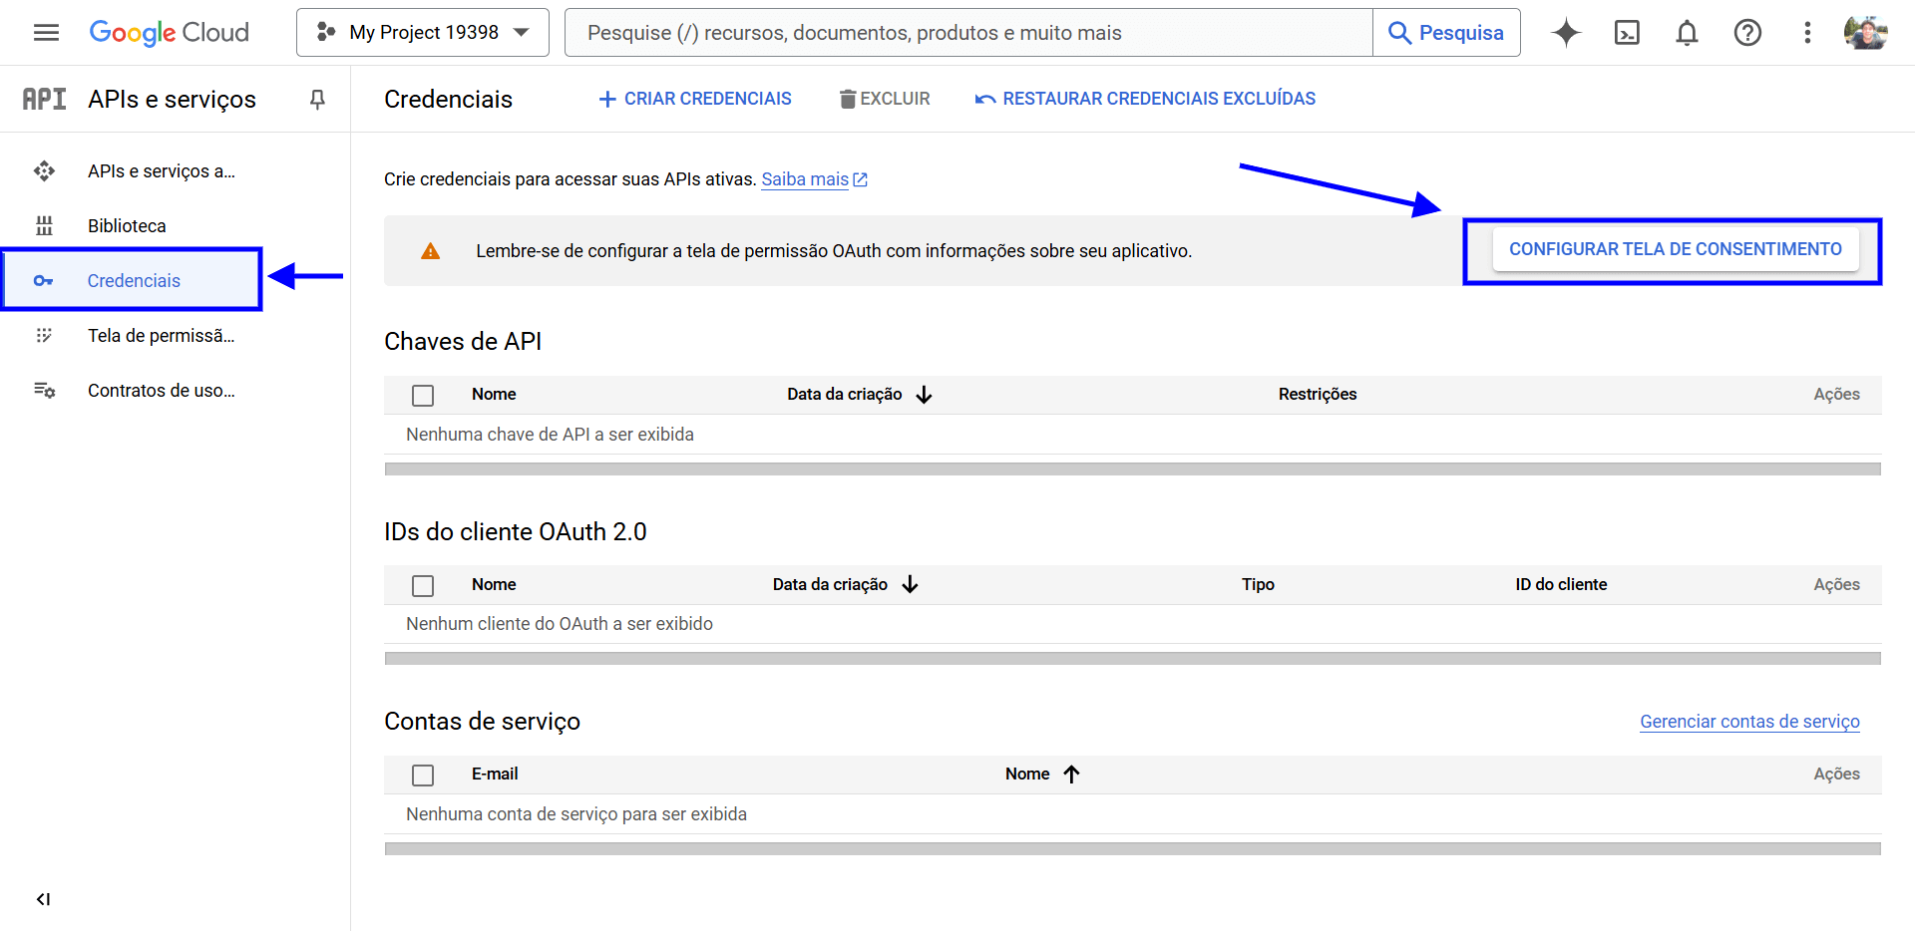Click the enabled APIs sidebar icon
The width and height of the screenshot is (1915, 931).
44,171
